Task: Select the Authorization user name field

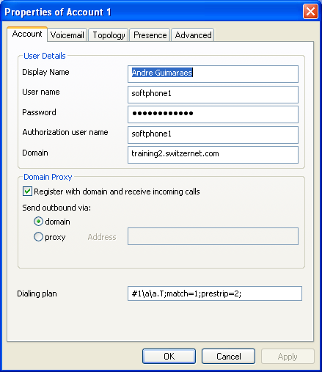Action: coord(213,135)
